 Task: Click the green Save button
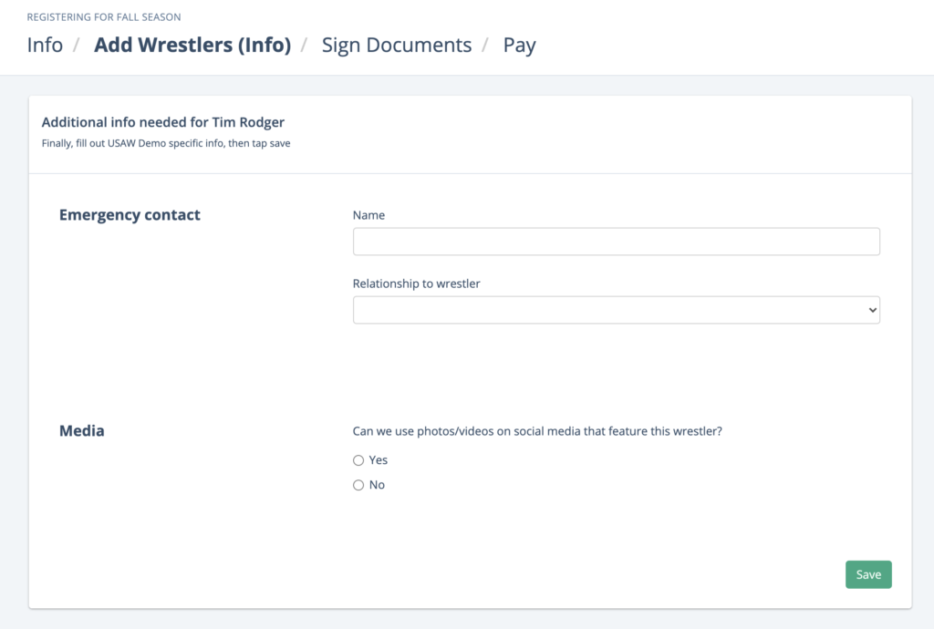point(868,575)
